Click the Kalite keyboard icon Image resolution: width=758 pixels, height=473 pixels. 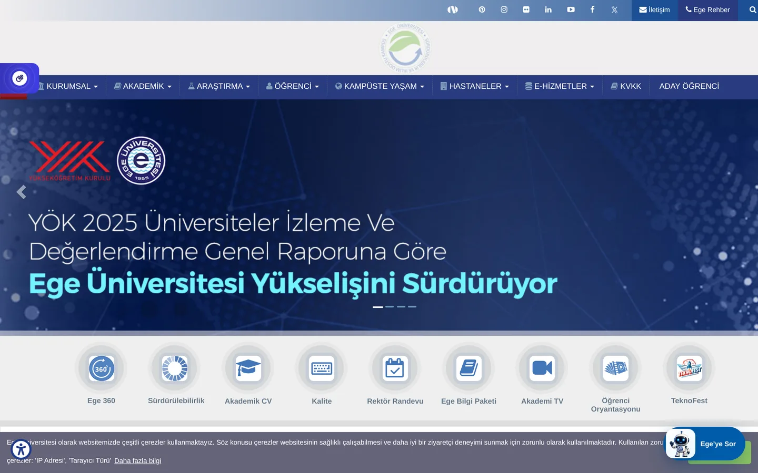tap(322, 368)
